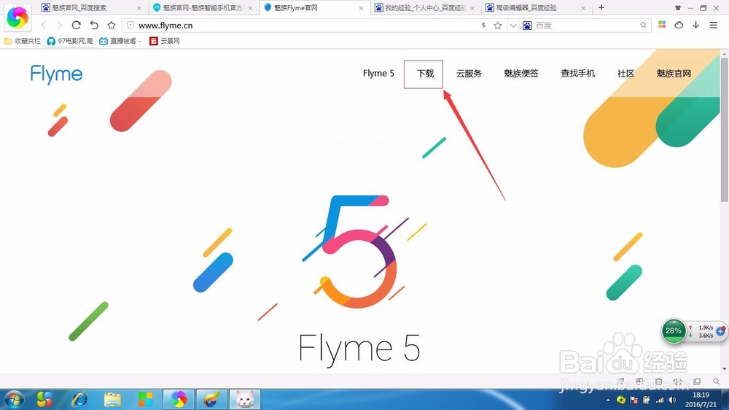Click the 28% memory accelerator ball
Viewport: 729px width, 410px height.
tap(673, 331)
